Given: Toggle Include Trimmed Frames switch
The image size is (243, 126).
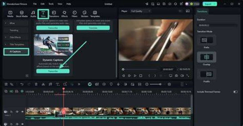Looking at the screenshot, I should [235, 92].
